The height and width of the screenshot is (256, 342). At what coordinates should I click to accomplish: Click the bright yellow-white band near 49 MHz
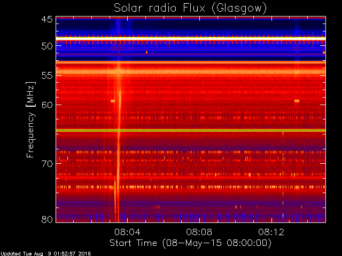pos(191,38)
